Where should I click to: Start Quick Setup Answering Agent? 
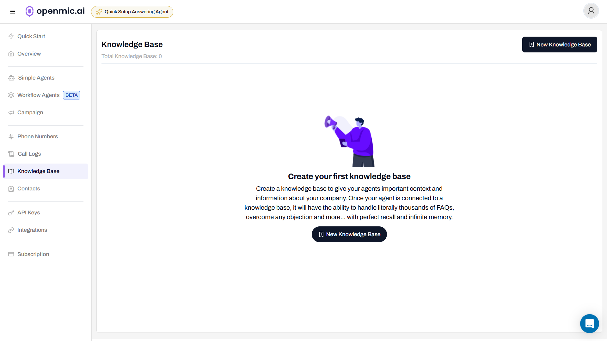pyautogui.click(x=132, y=12)
